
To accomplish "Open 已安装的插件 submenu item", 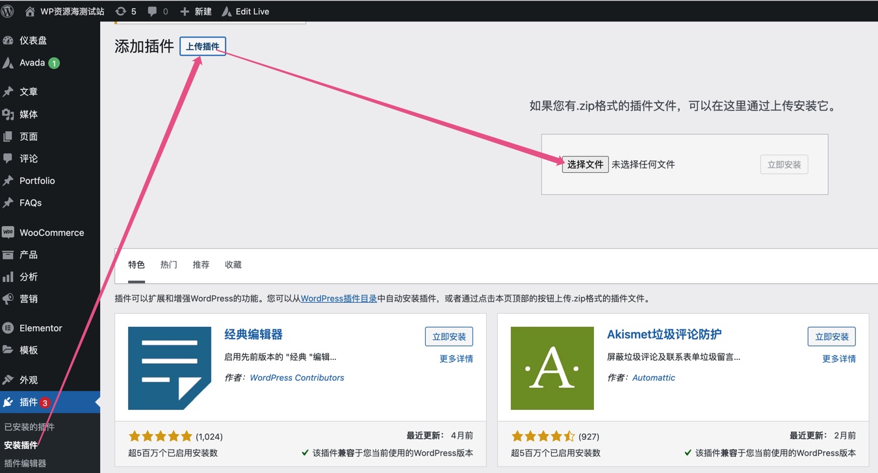I will 29,427.
